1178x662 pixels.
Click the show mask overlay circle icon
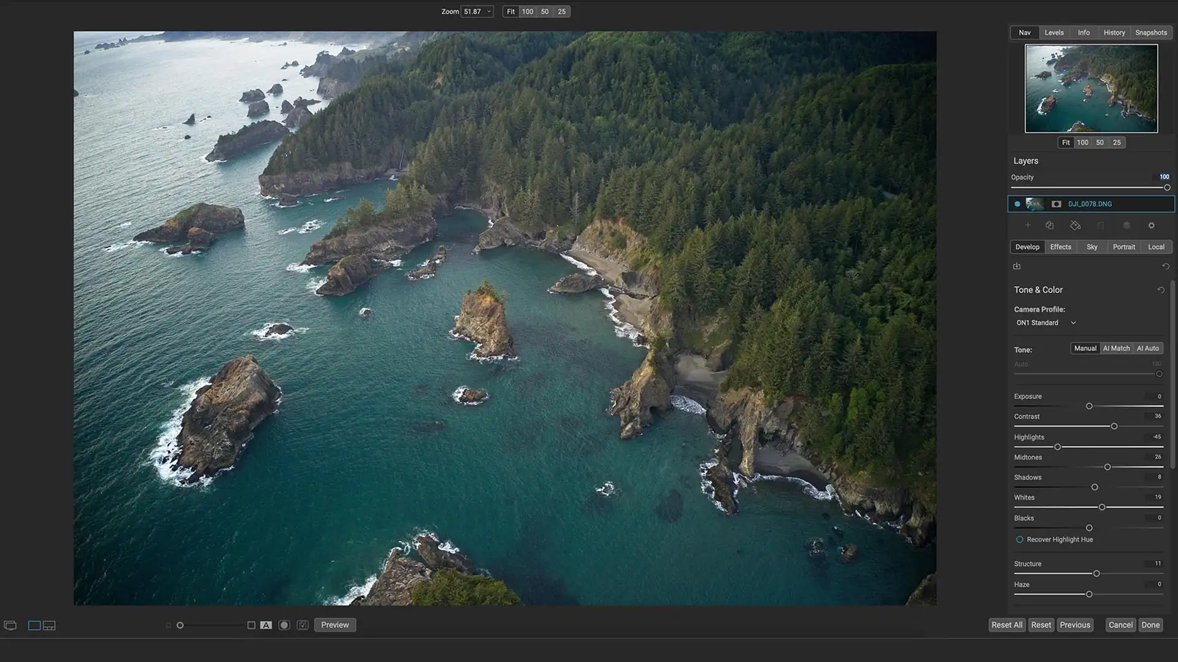coord(284,625)
